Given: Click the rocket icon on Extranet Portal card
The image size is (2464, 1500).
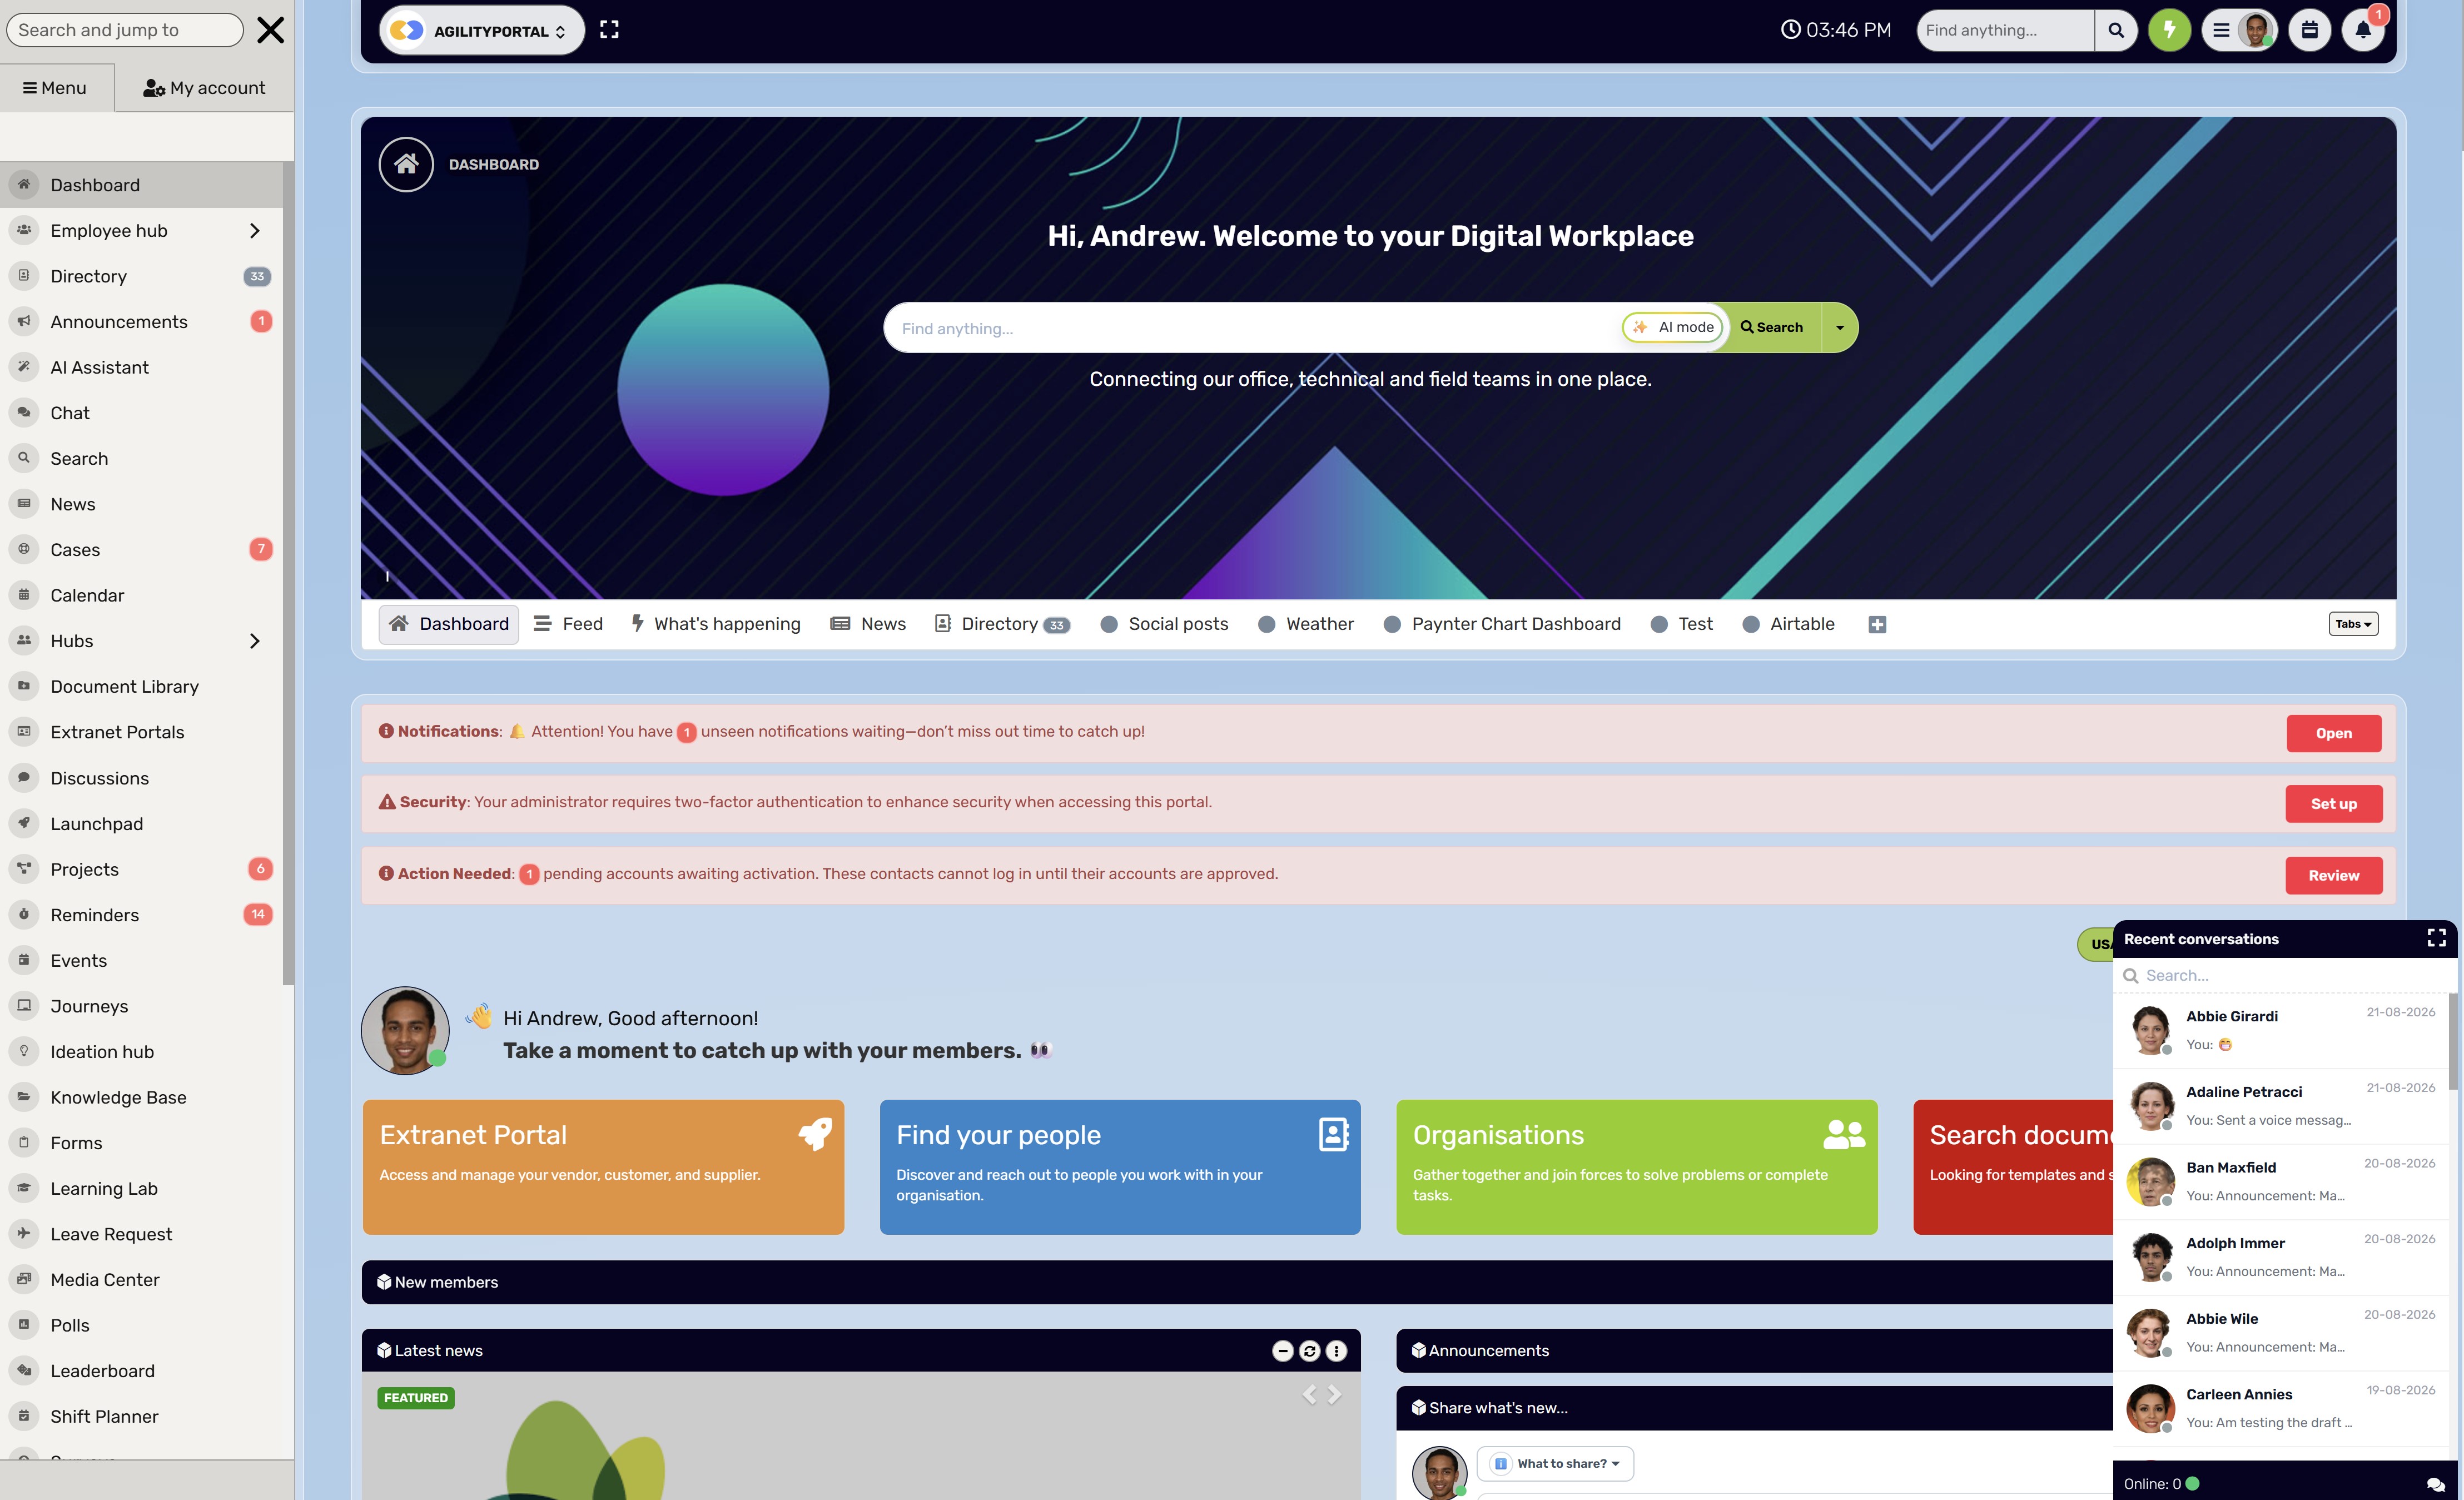Looking at the screenshot, I should click(815, 1134).
